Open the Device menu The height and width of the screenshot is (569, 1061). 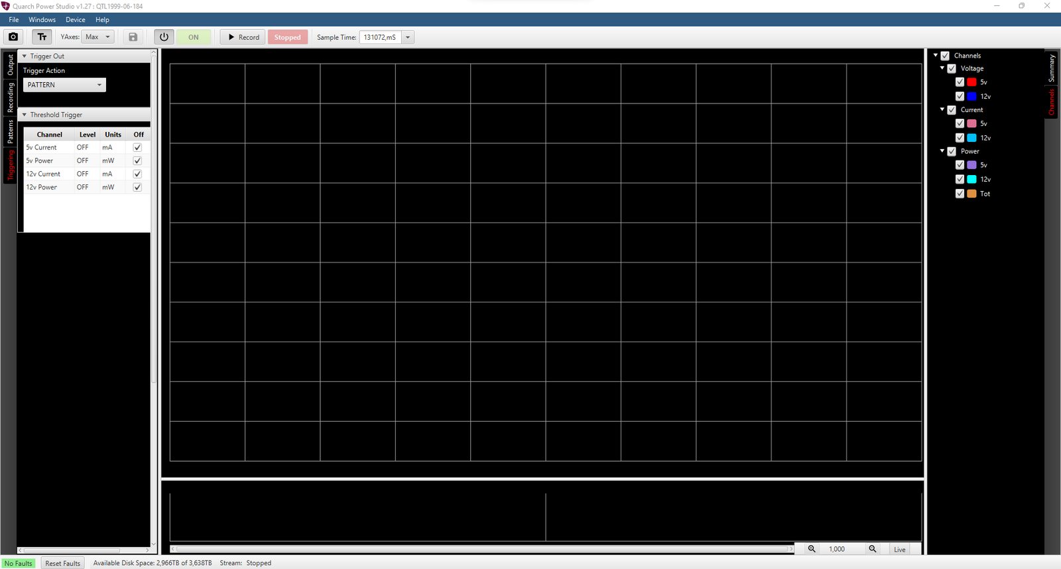(75, 20)
